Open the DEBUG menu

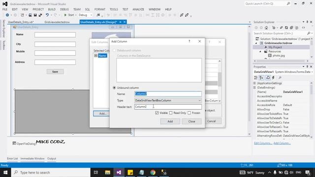pyautogui.click(x=64, y=9)
